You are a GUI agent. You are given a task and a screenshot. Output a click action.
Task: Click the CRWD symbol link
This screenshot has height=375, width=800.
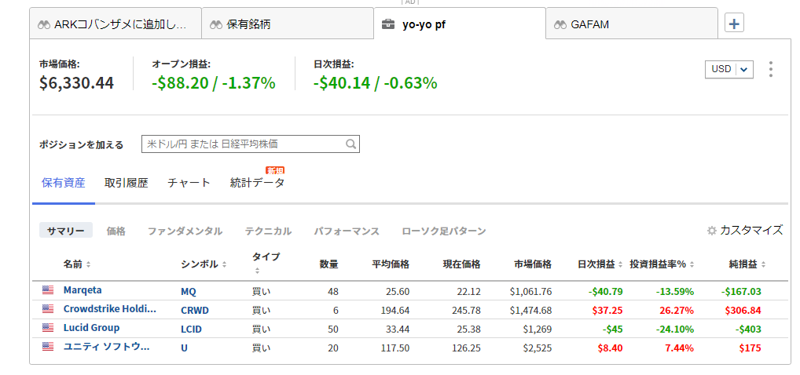coord(195,311)
